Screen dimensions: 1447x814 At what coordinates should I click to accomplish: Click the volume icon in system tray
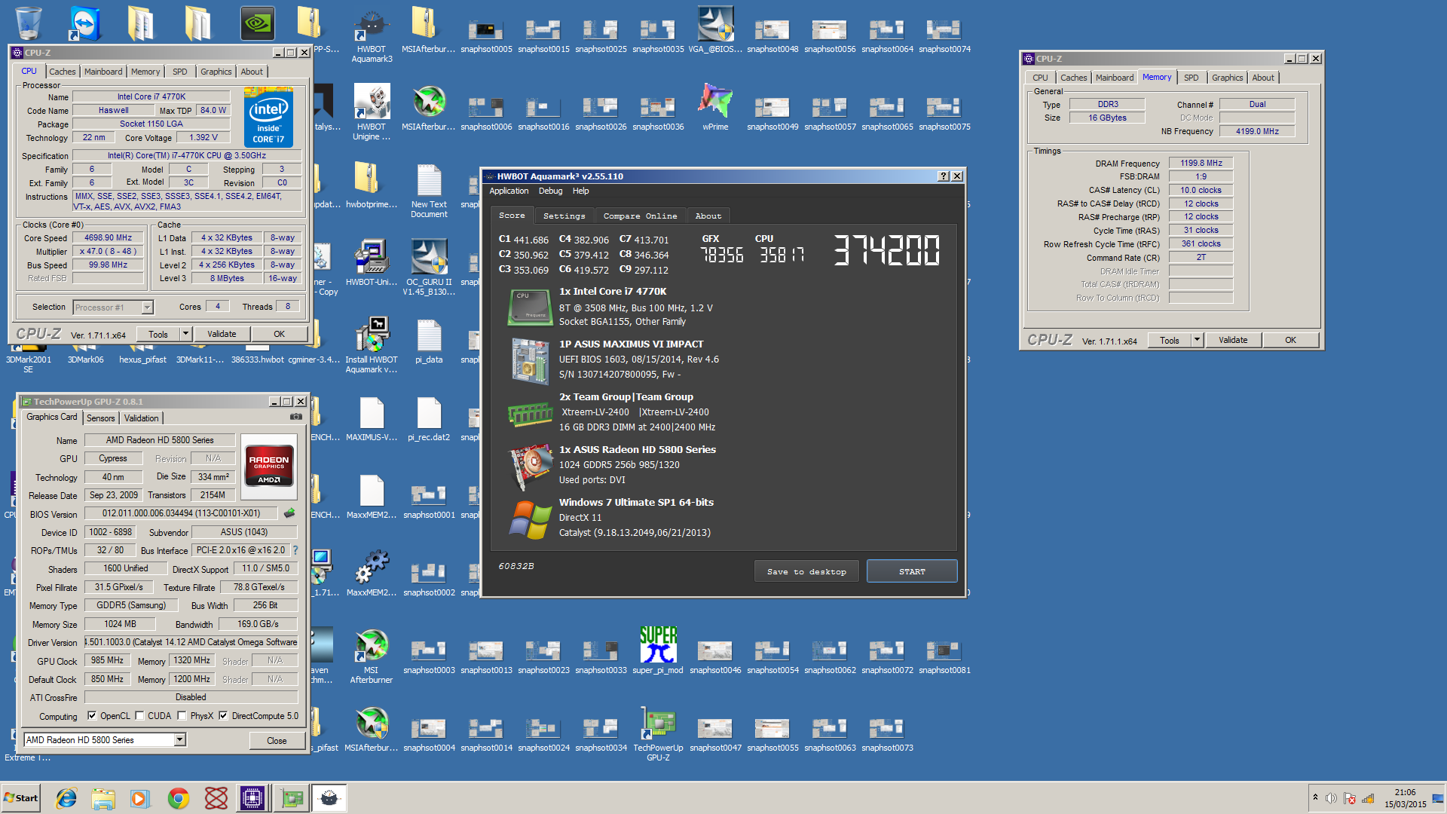[x=1331, y=798]
